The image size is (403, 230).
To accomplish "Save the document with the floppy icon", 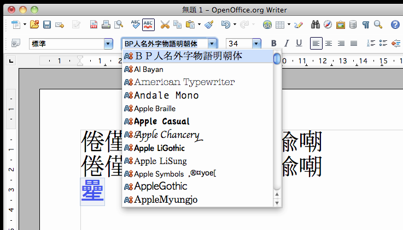I will [47, 25].
